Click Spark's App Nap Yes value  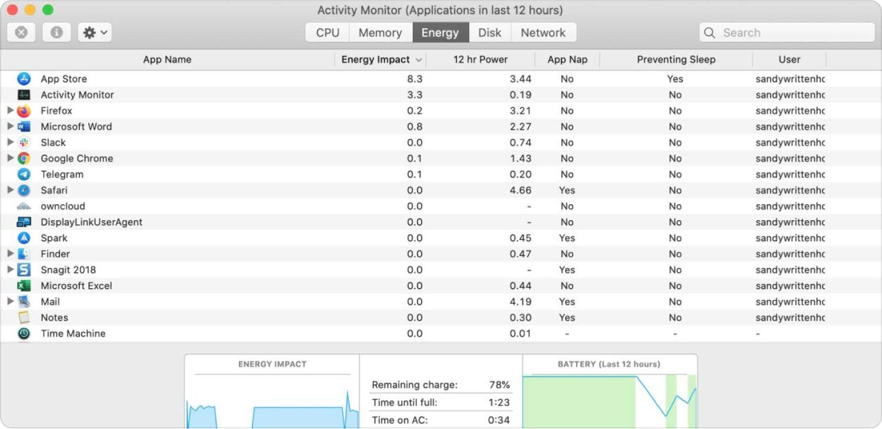pos(567,238)
